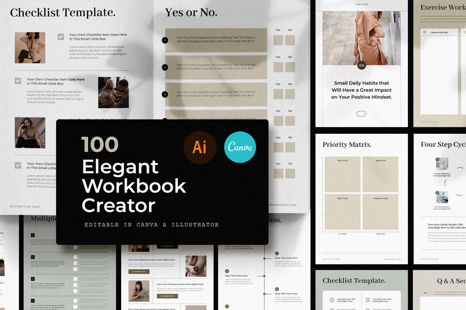Click the woman in orange dress photo
The image size is (466, 310).
pyautogui.click(x=362, y=38)
